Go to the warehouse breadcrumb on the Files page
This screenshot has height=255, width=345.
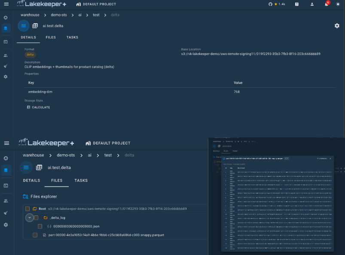[34, 155]
